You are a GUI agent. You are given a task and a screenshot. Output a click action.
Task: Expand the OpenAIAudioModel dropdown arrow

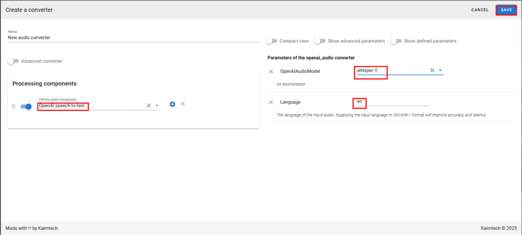click(440, 71)
